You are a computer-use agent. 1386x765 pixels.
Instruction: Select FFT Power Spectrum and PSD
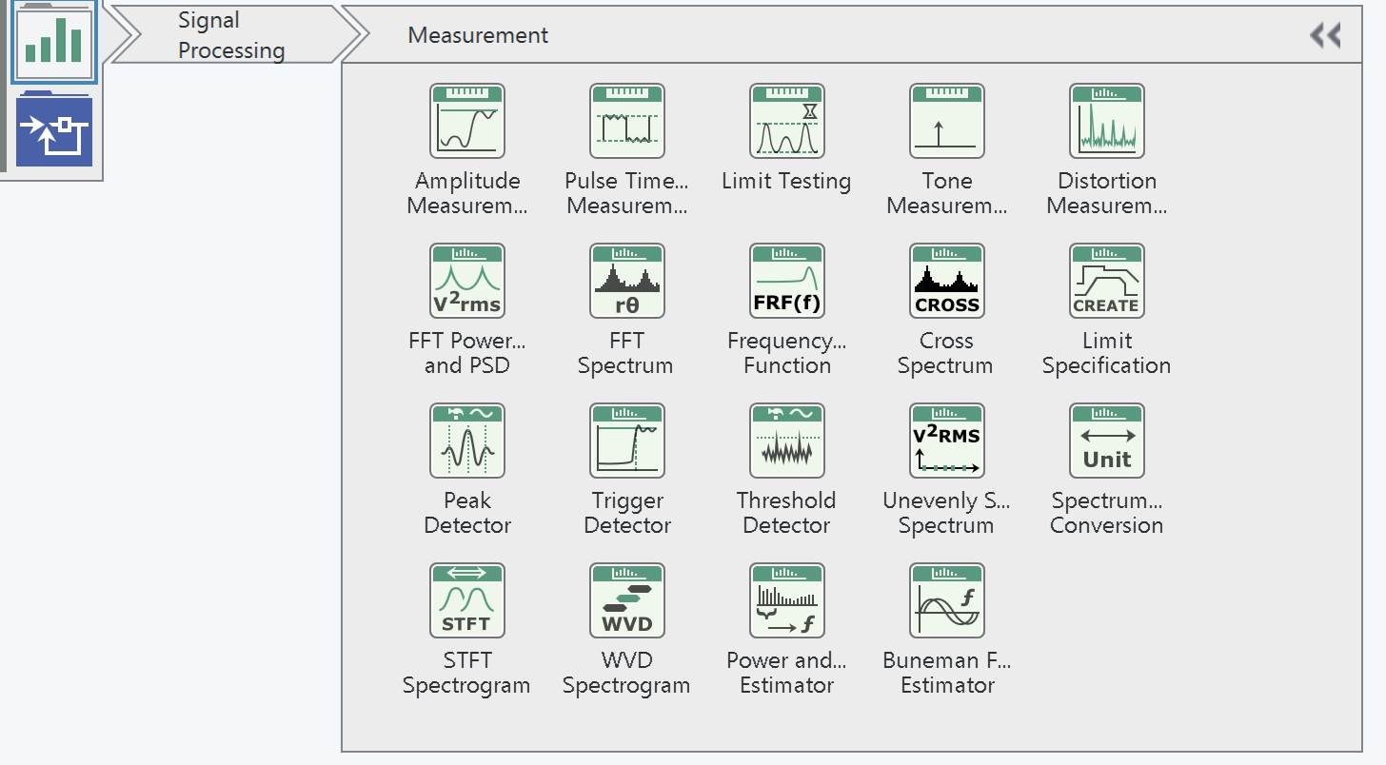pyautogui.click(x=466, y=281)
